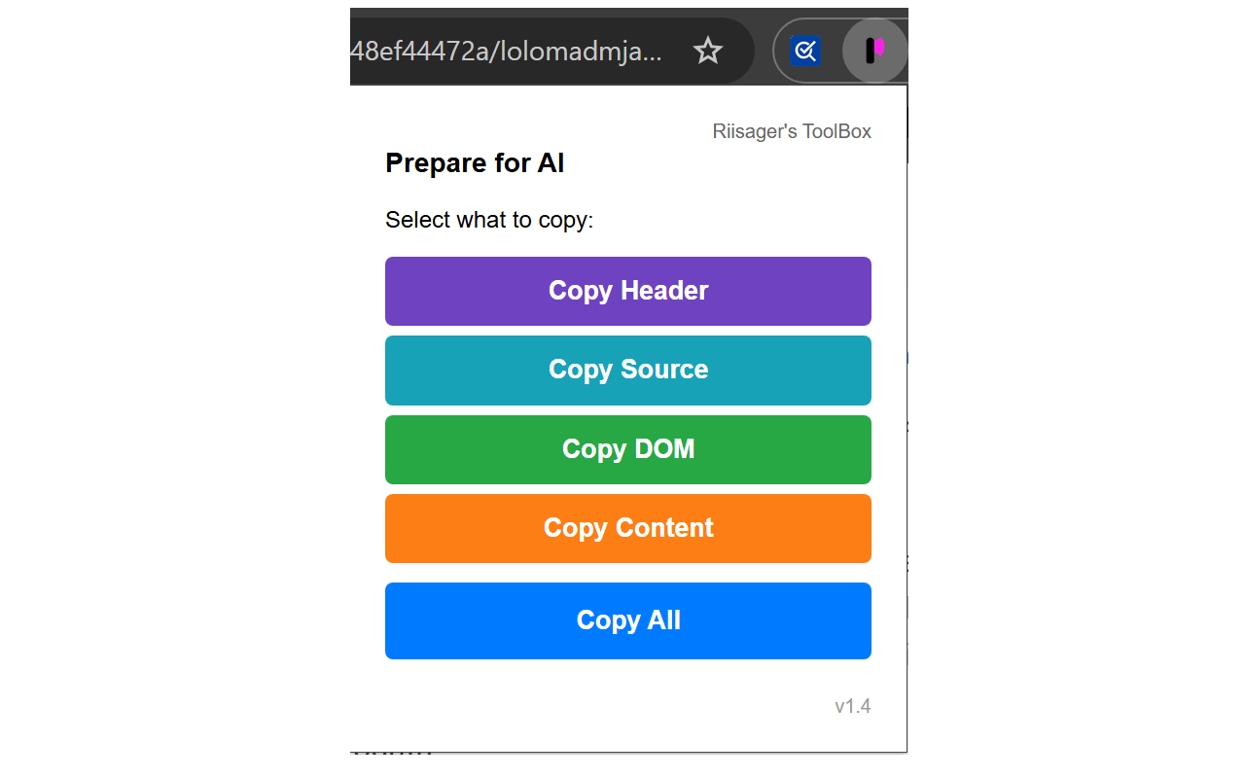
Task: Click the v1.4 version label
Action: coord(853,706)
